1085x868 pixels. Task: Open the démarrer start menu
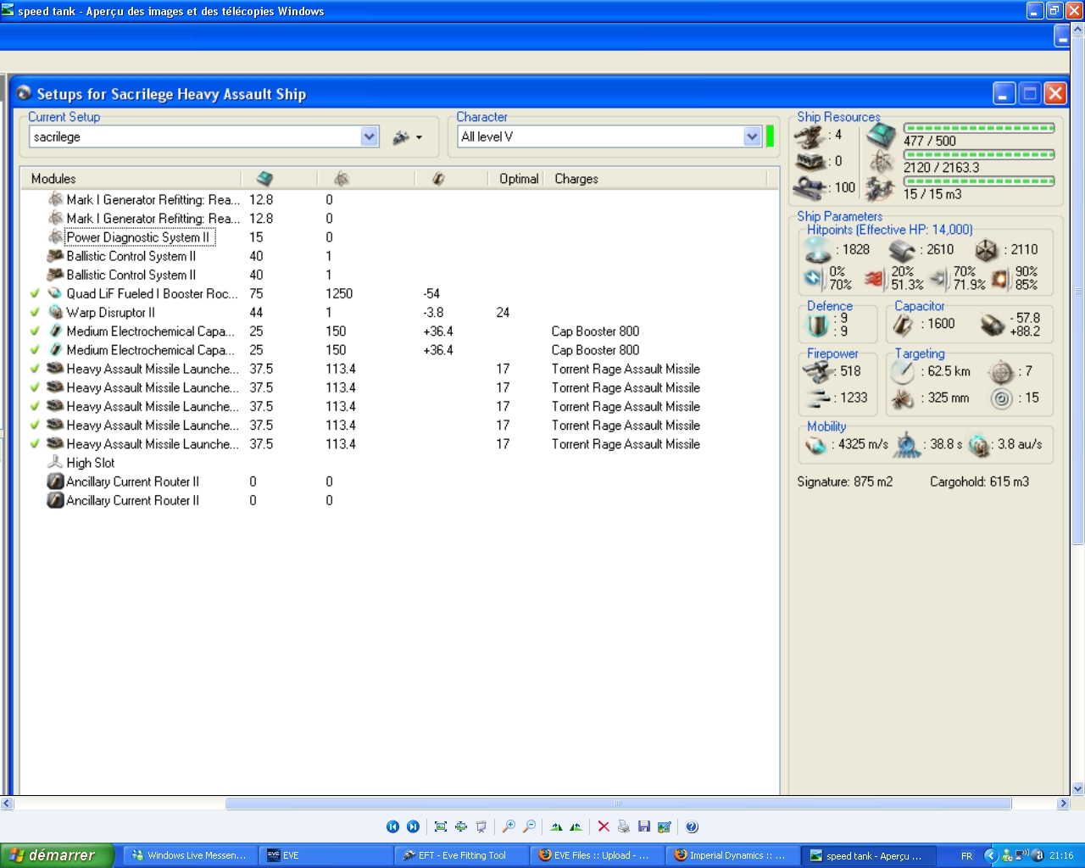(57, 855)
